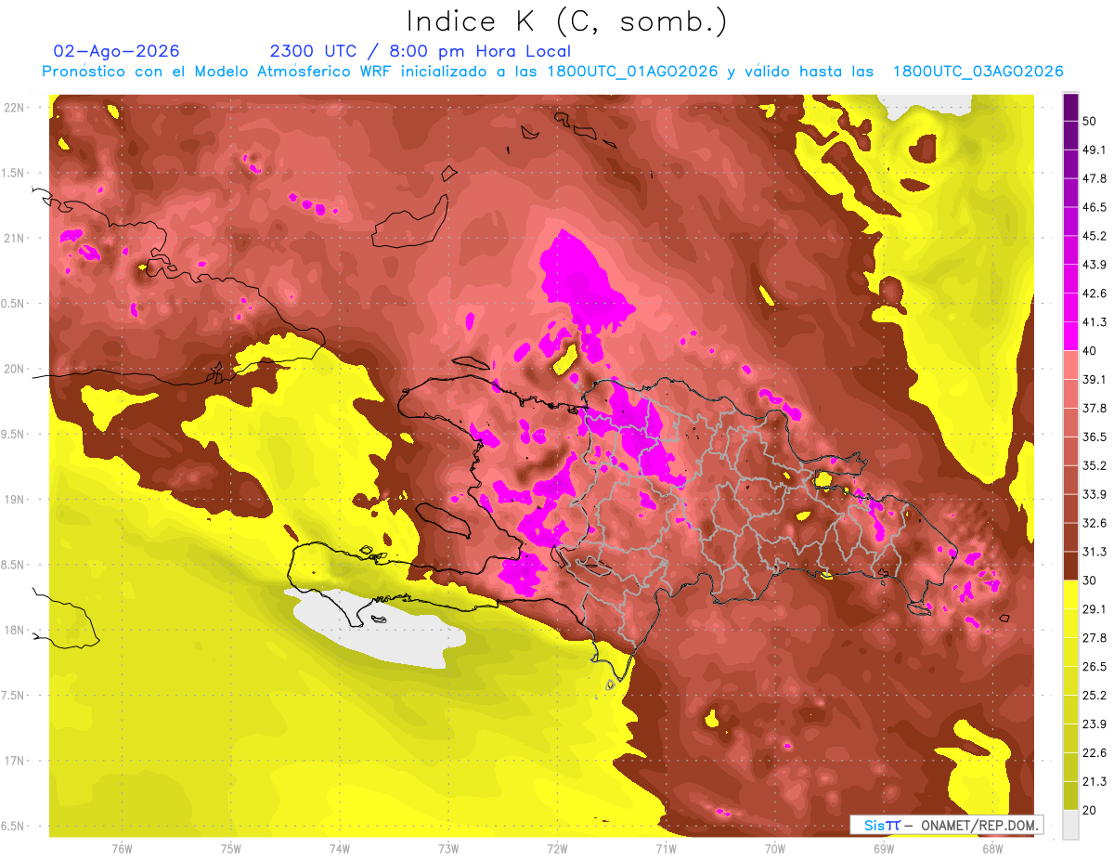Viewport: 1114px width, 861px height.
Task: Click the color scale value "46.5"
Action: point(1094,208)
